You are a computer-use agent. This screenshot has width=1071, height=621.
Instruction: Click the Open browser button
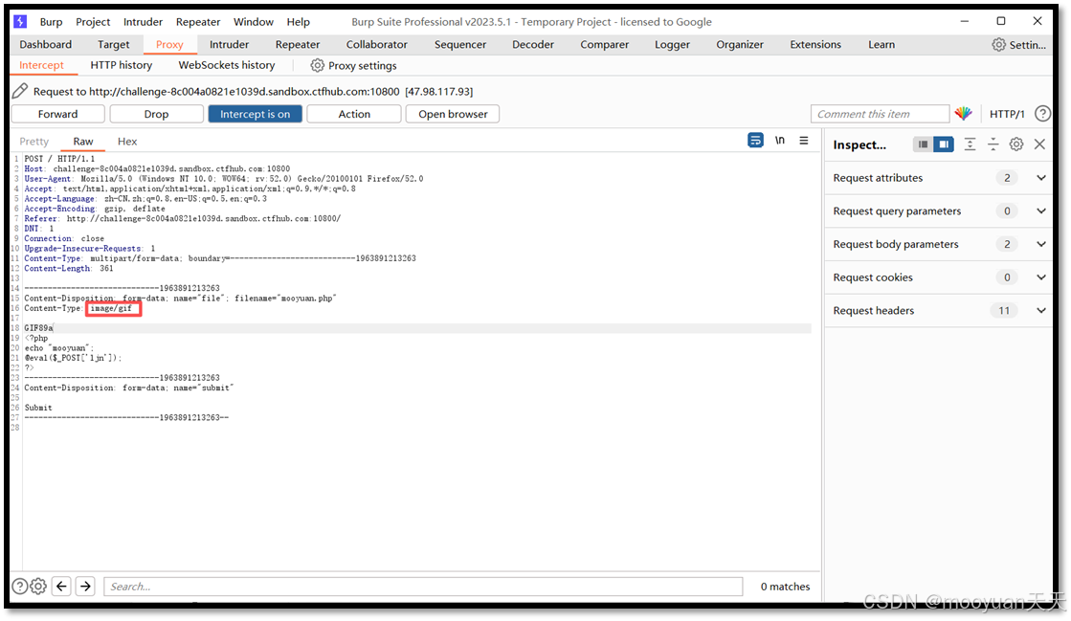click(x=453, y=114)
